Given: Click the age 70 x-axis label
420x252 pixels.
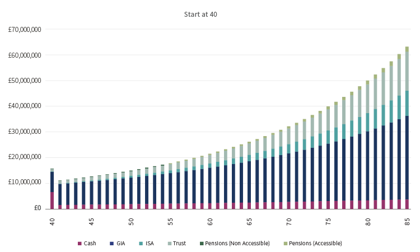Looking at the screenshot, I should [x=289, y=222].
